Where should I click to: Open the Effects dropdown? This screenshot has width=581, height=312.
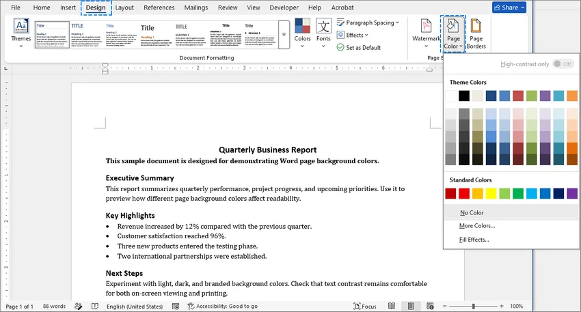353,35
